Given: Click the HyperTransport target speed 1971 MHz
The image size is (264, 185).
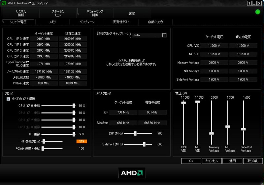Looking at the screenshot, I should [44, 64].
